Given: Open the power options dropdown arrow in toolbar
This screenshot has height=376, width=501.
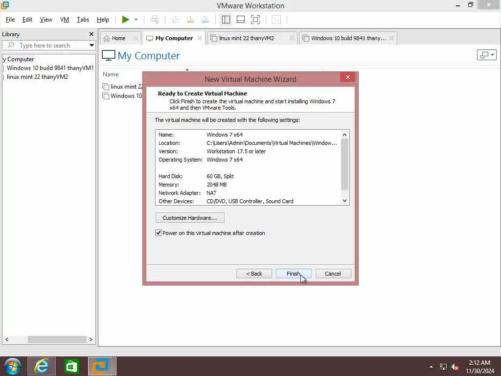Looking at the screenshot, I should pos(136,20).
